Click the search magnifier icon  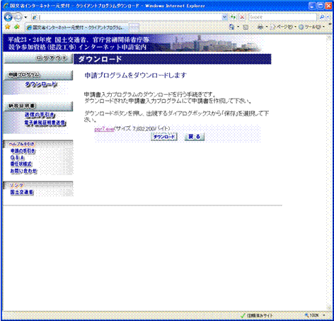(x=322, y=17)
